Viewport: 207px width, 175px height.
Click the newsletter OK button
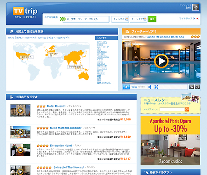click(x=187, y=109)
